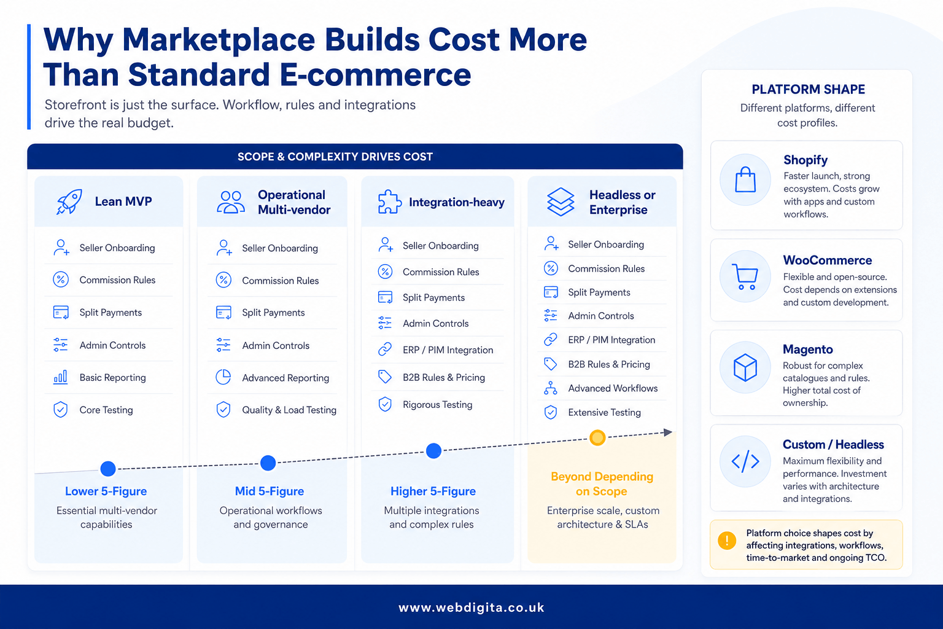Click Admin Controls text in Integration-heavy column
This screenshot has height=629, width=943.
(436, 323)
